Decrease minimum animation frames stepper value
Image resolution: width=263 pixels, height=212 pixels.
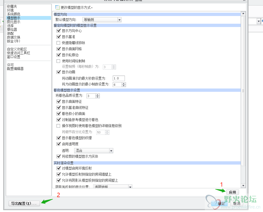[124, 86]
